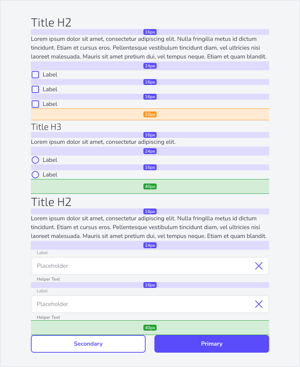Clear the first Placeholder field with X icon
This screenshot has height=367, width=300.
click(258, 266)
